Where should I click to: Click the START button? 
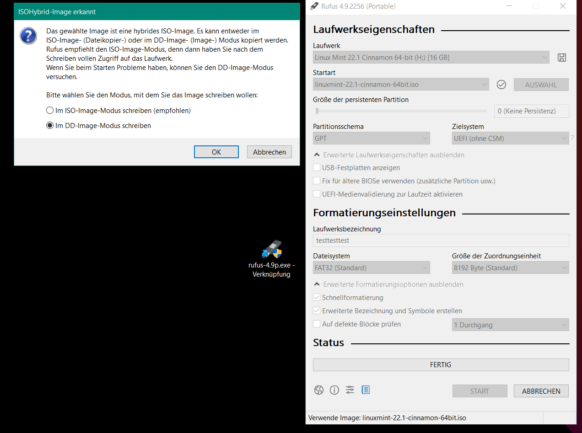(x=480, y=391)
